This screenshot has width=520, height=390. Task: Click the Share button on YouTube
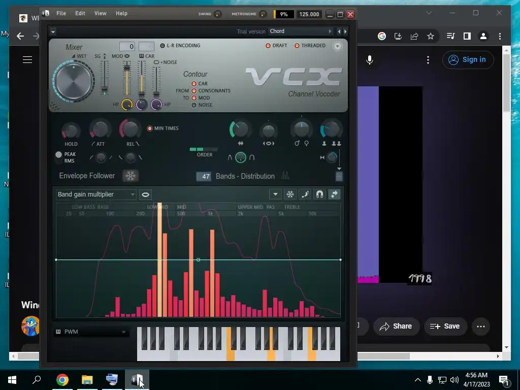[x=396, y=327]
